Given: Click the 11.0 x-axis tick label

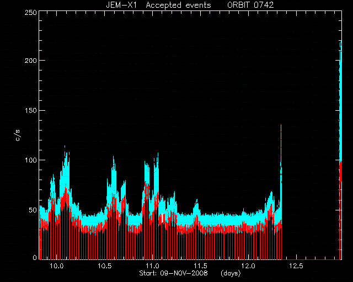Looking at the screenshot, I should coord(152,266).
